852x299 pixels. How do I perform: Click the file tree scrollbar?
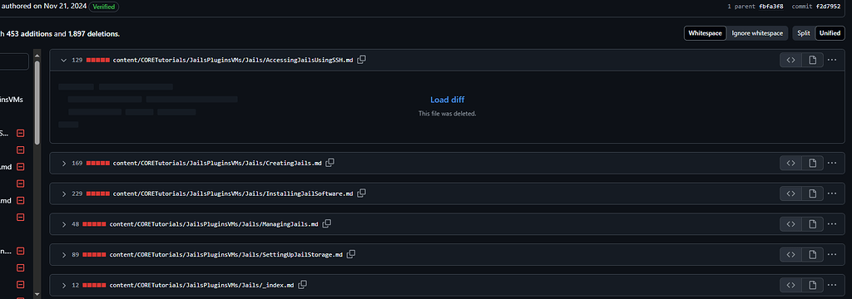(37, 102)
